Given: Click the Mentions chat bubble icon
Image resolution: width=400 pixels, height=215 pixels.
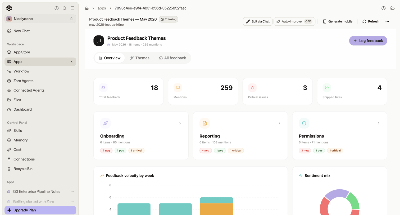Looking at the screenshot, I should point(178,88).
